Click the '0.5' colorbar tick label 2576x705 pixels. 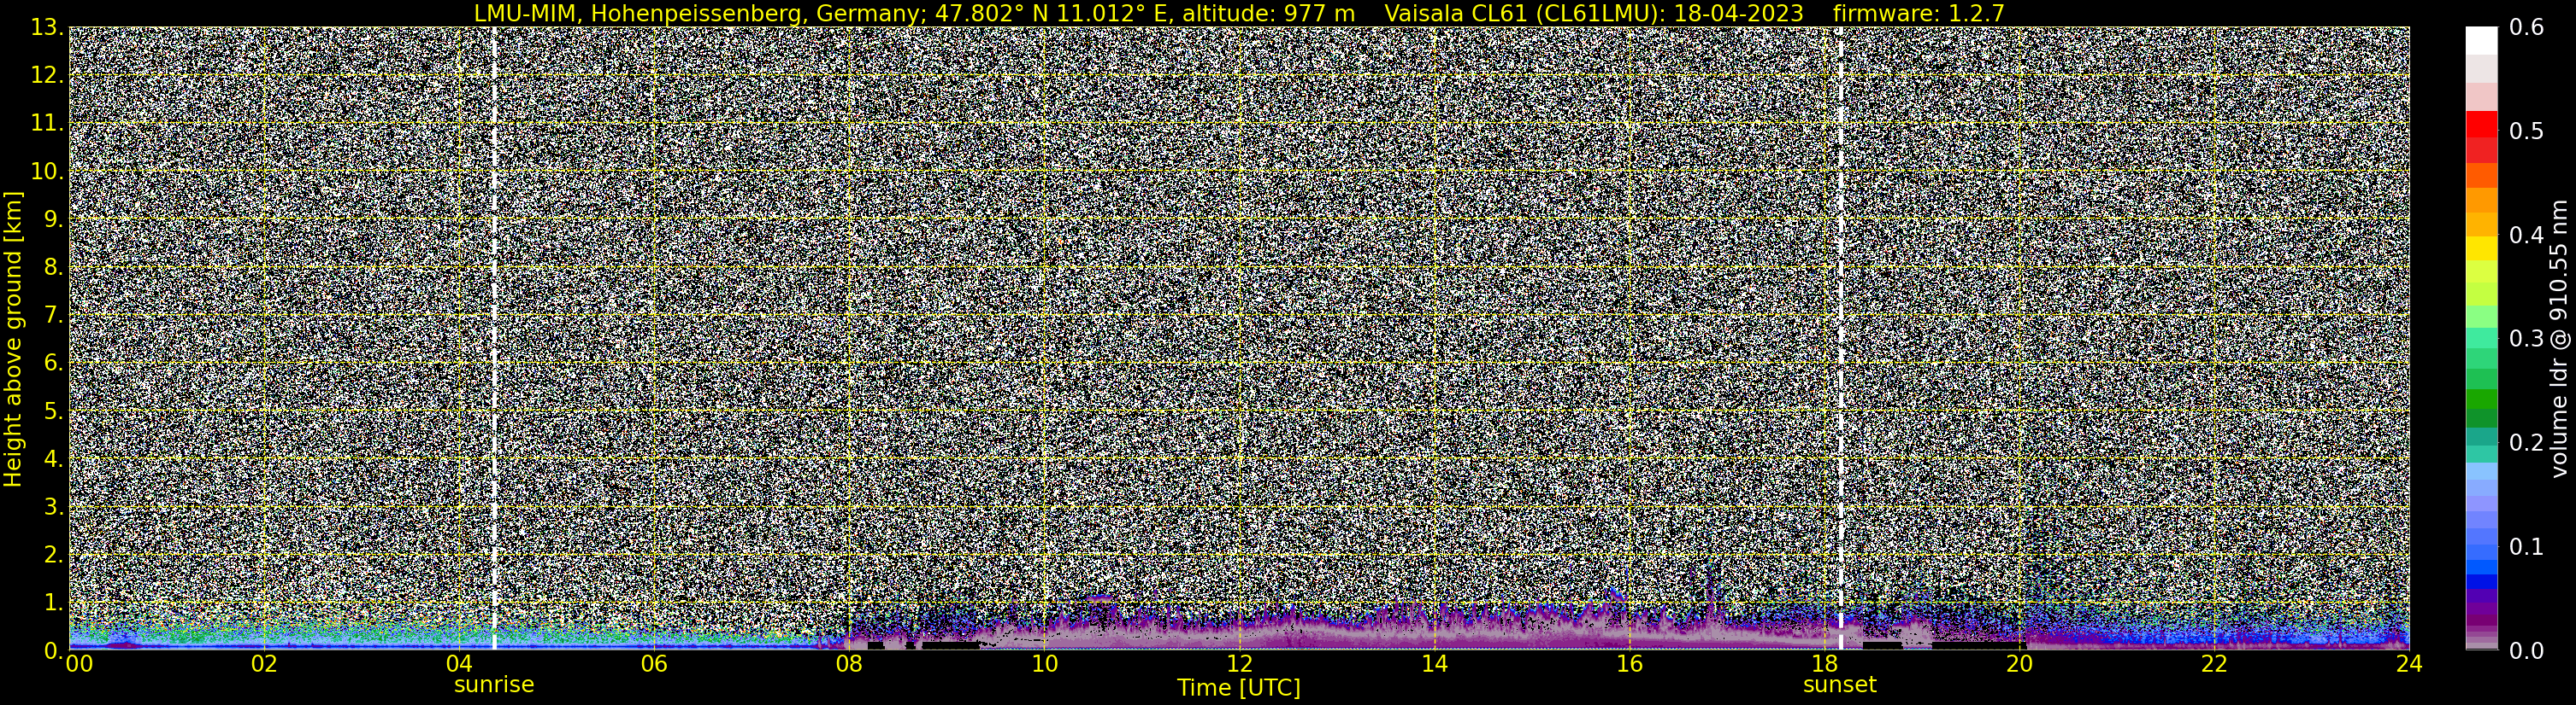tap(2527, 131)
